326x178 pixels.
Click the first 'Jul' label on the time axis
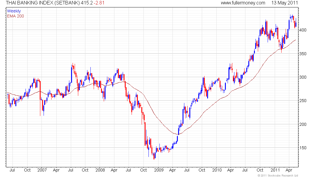click(12, 170)
